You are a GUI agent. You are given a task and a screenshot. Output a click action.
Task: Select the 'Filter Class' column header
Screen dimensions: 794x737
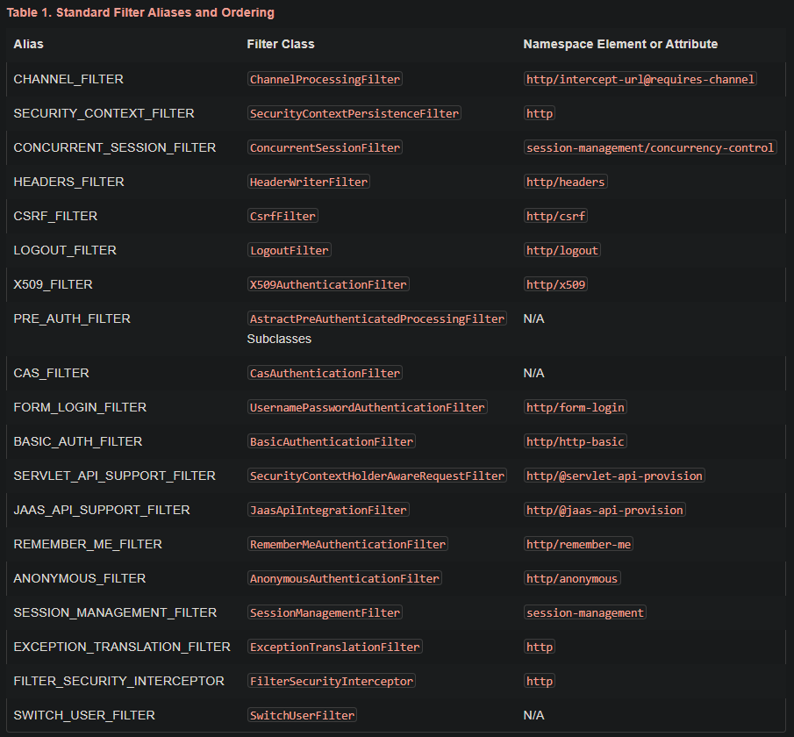pyautogui.click(x=281, y=44)
